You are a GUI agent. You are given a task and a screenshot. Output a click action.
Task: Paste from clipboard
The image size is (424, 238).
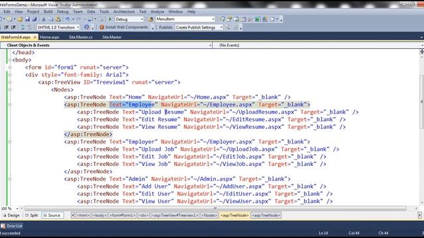pos(58,19)
